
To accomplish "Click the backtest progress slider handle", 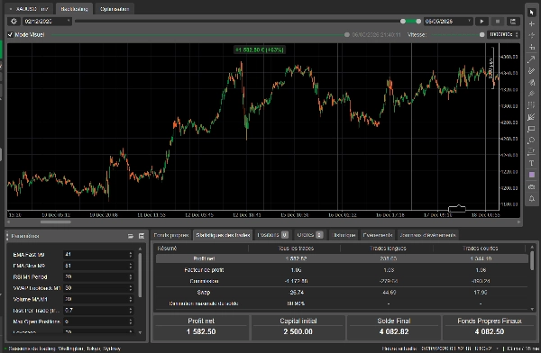I will [x=347, y=34].
